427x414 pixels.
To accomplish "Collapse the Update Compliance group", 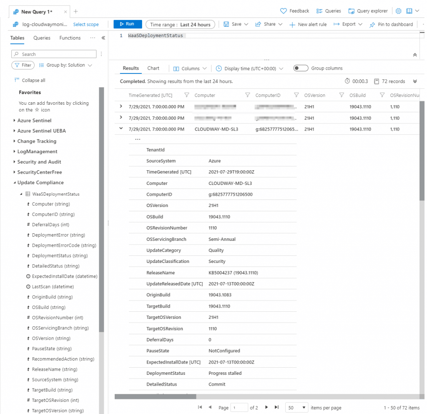I will 15,183.
